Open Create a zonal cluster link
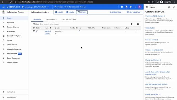 [x=154, y=50]
